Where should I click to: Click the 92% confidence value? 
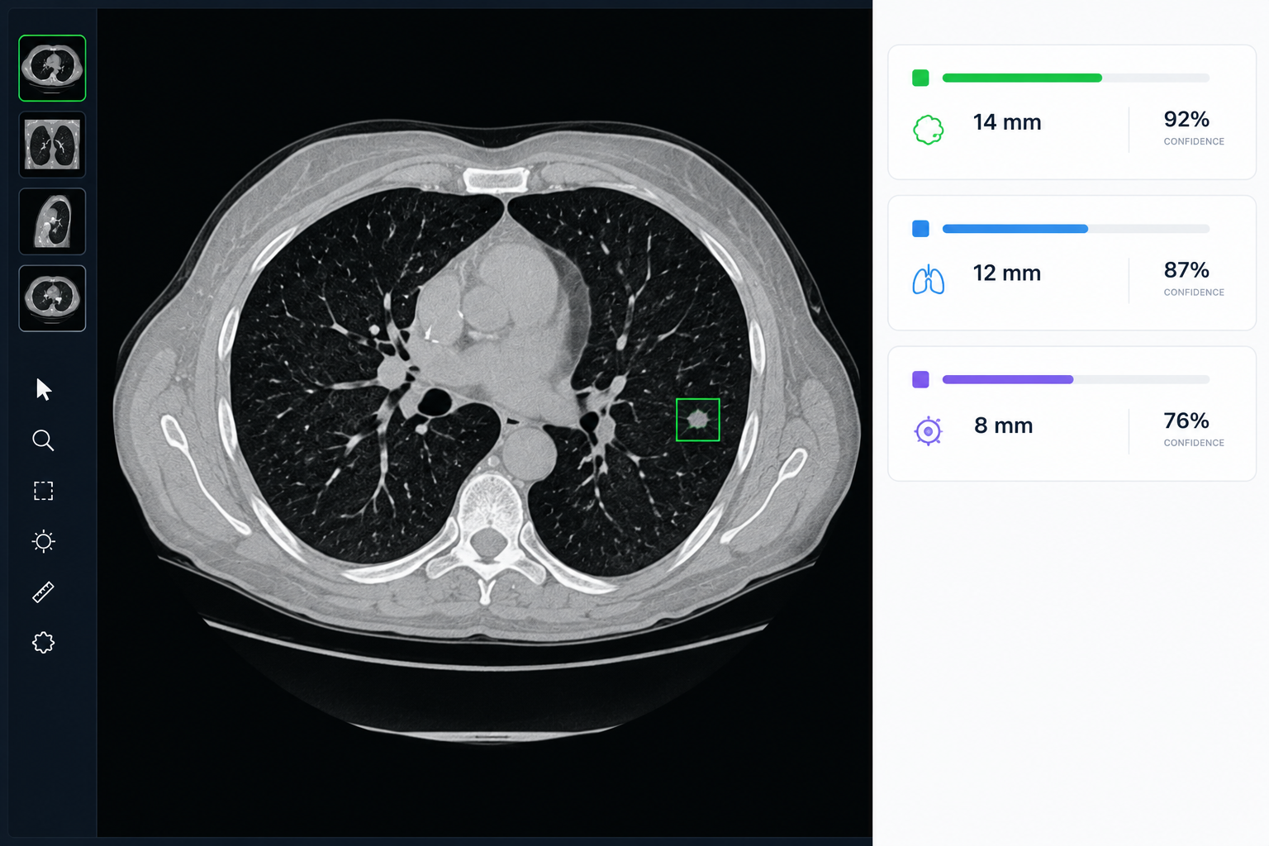point(1186,119)
